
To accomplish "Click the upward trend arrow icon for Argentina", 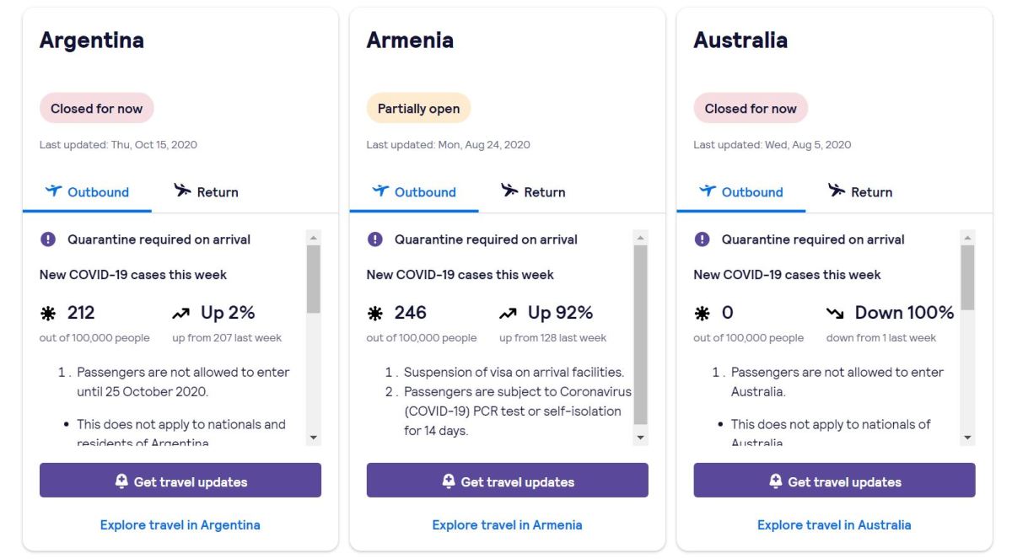I will pos(180,314).
